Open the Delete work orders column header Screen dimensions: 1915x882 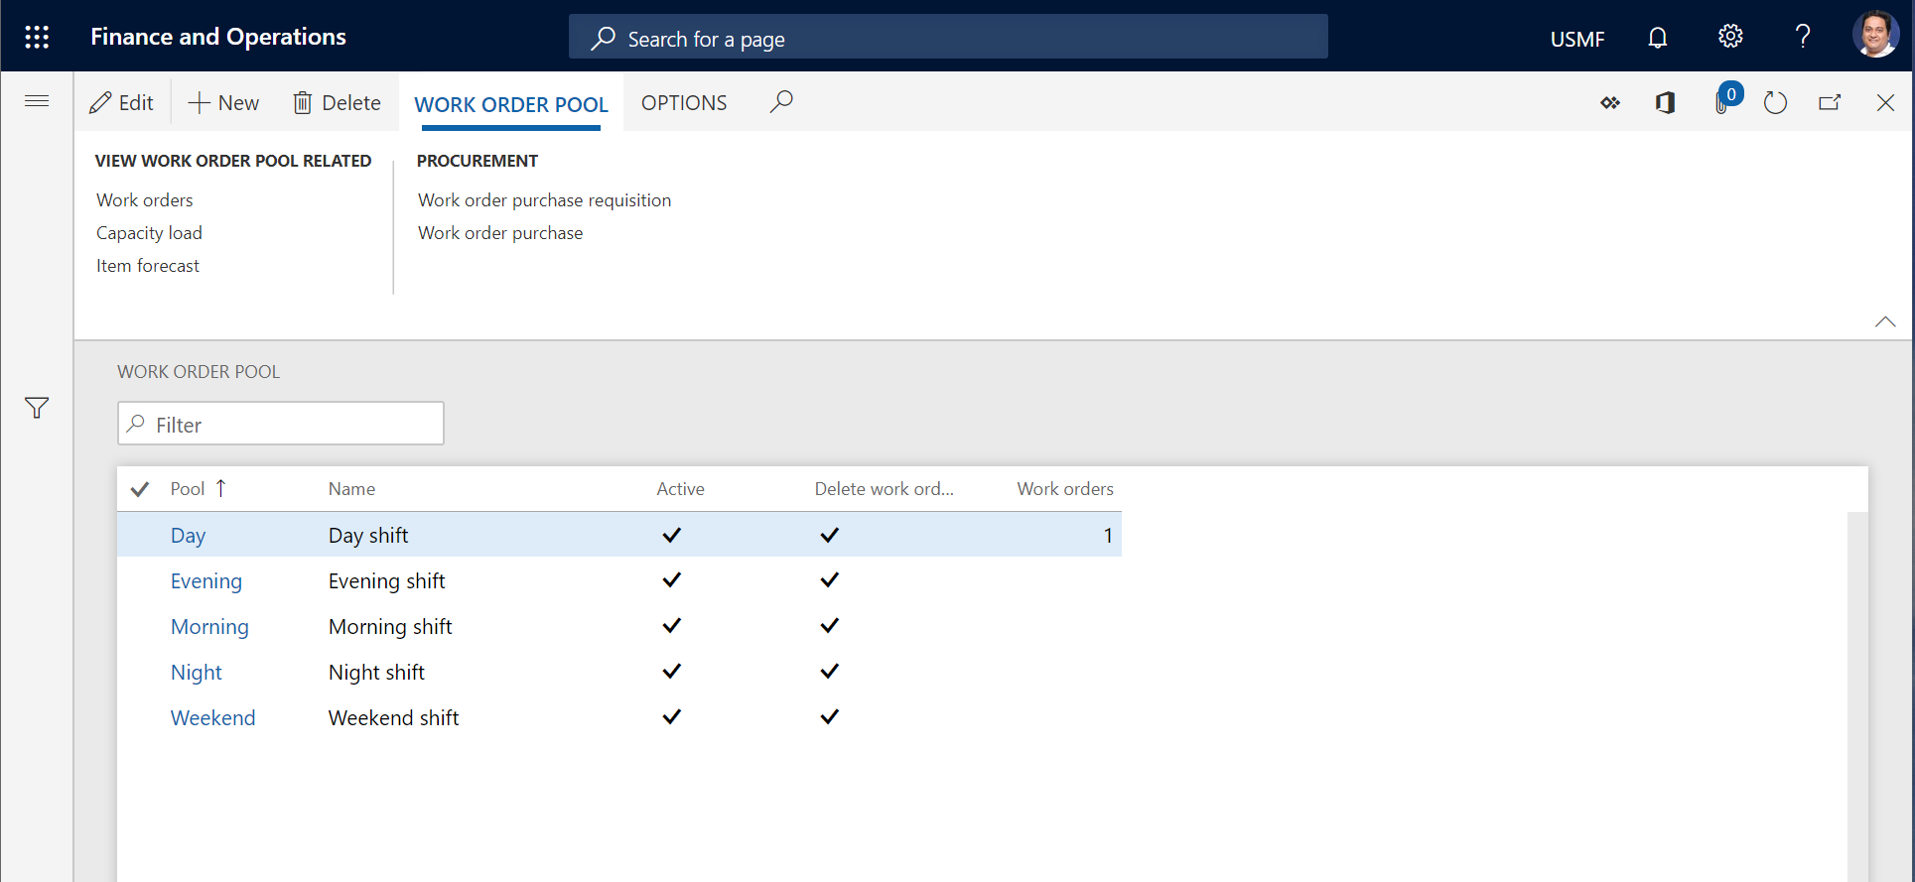pyautogui.click(x=884, y=489)
